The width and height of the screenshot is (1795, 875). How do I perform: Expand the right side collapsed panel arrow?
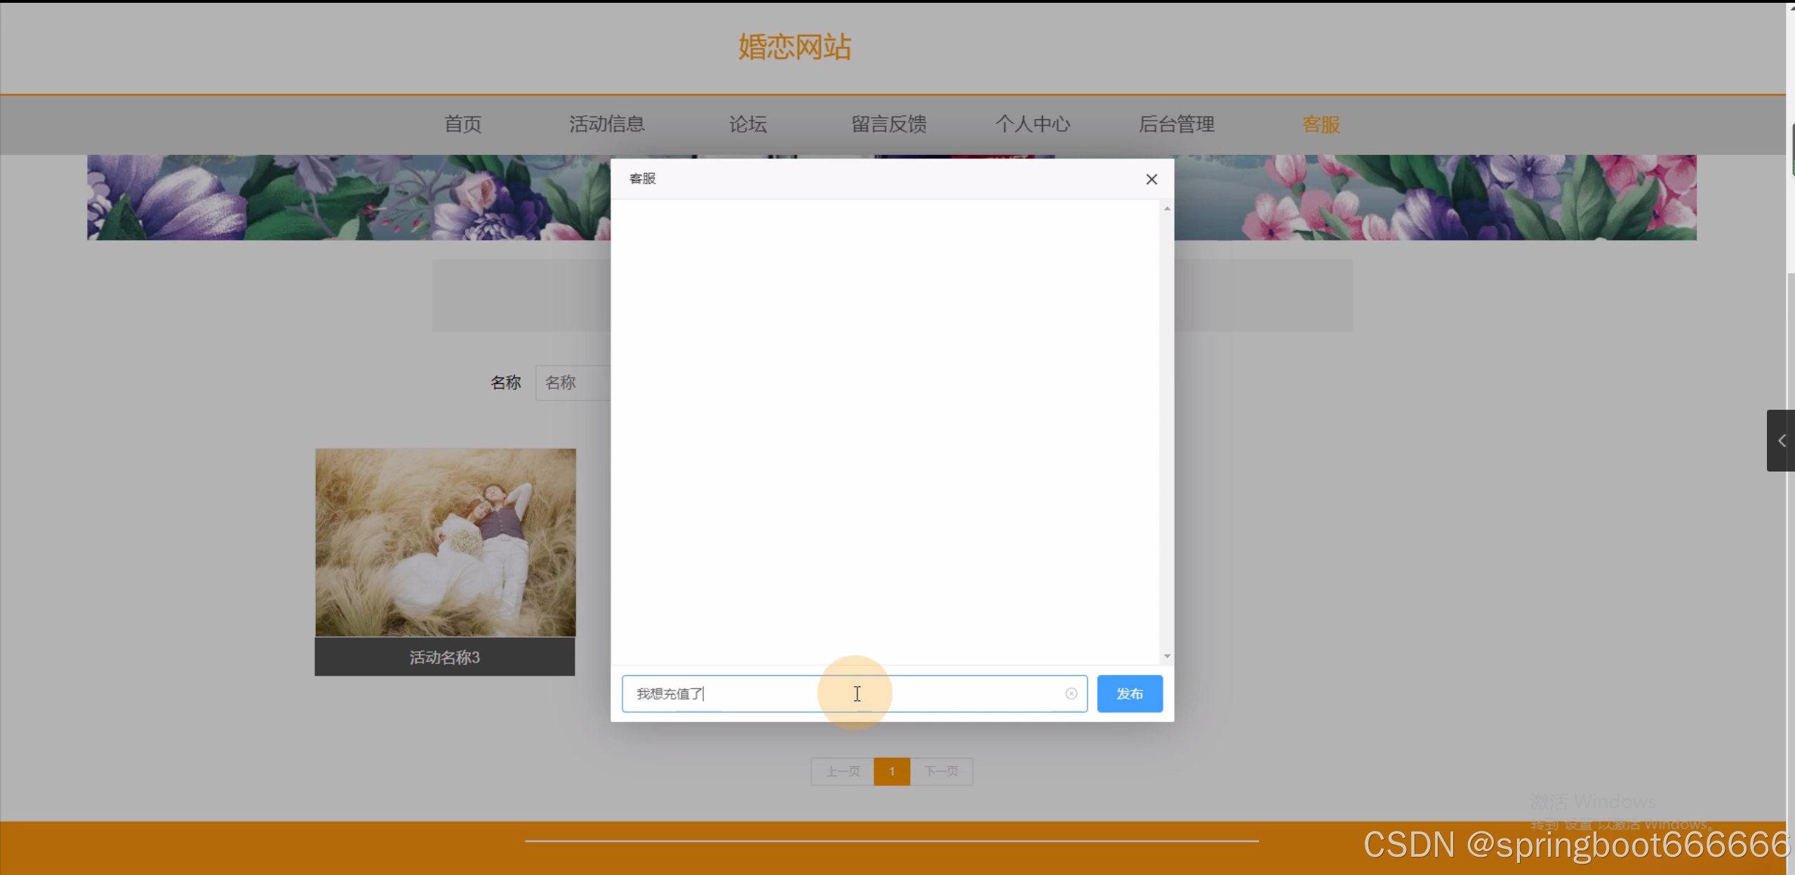pyautogui.click(x=1781, y=441)
